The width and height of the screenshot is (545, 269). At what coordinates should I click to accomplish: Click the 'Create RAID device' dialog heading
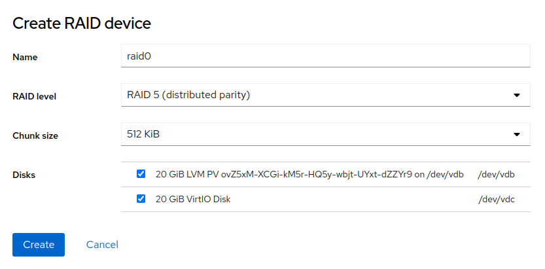(82, 24)
